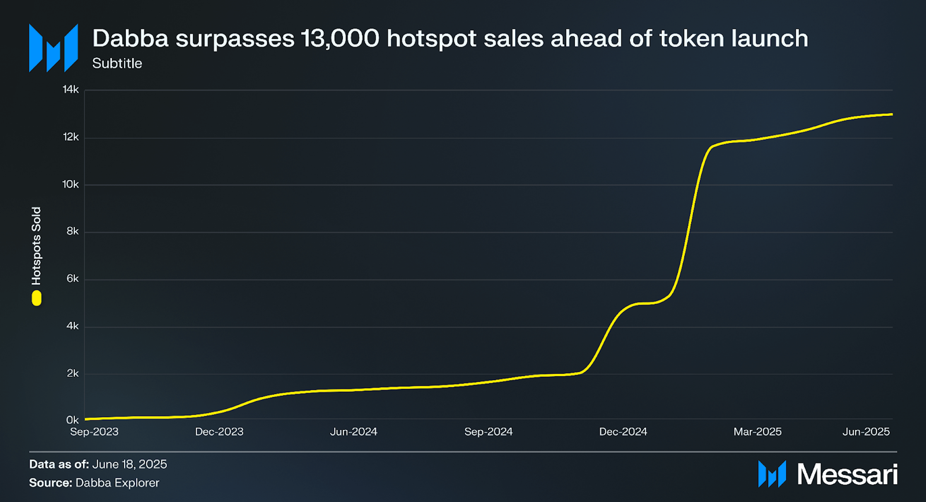Click the Sep-2023 x-axis label
Screen dimensions: 926x502
tap(94, 432)
